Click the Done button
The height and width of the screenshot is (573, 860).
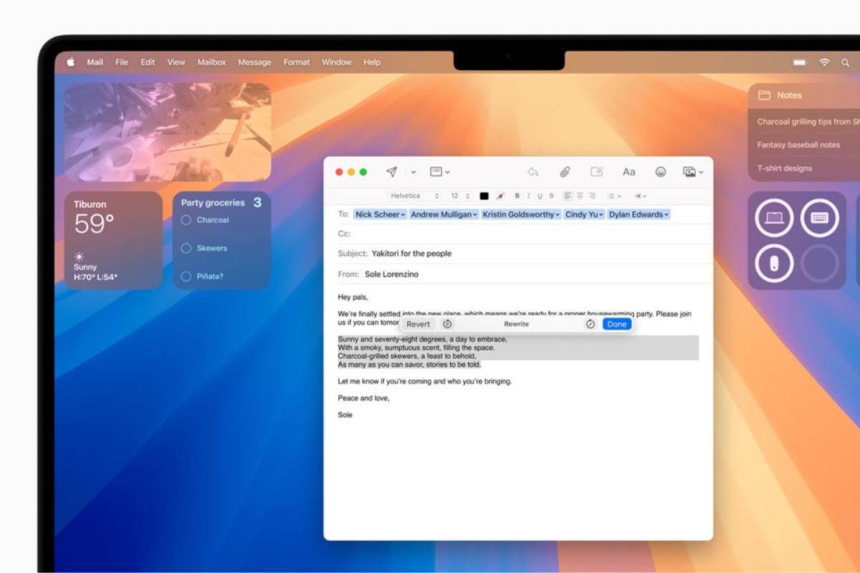click(x=616, y=324)
